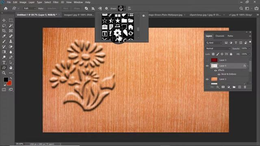Select the Clone Stamp tool

11,41
